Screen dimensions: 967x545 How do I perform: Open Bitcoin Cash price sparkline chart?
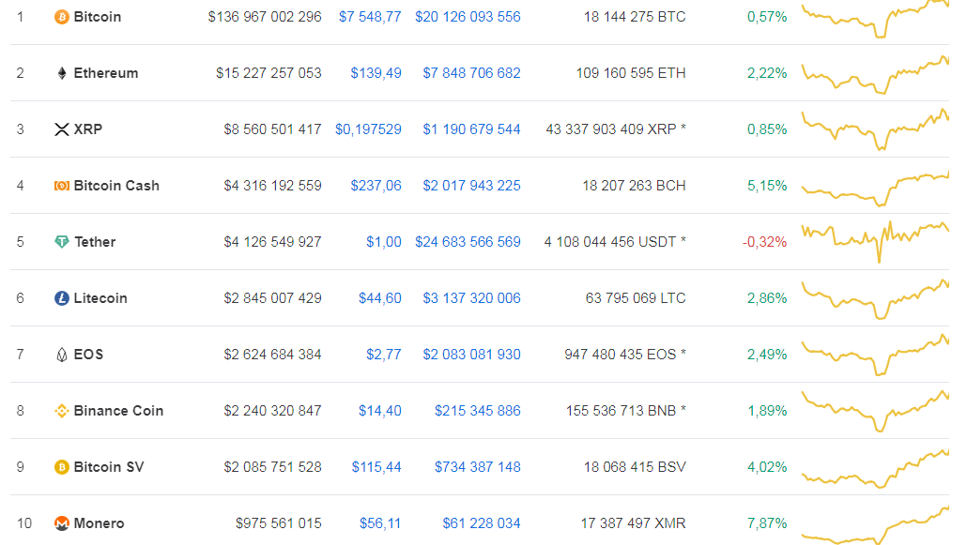click(875, 188)
